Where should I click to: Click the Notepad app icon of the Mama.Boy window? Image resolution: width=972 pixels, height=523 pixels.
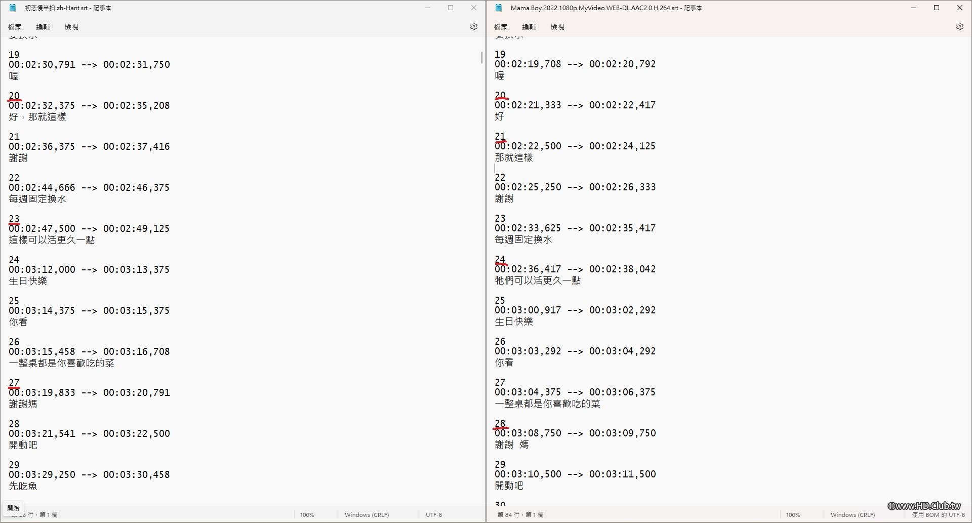499,8
